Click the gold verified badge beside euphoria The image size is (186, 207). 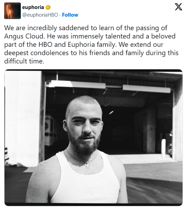(x=48, y=7)
